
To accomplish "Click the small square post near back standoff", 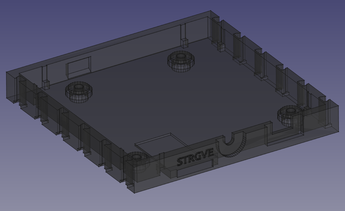I will [184, 42].
